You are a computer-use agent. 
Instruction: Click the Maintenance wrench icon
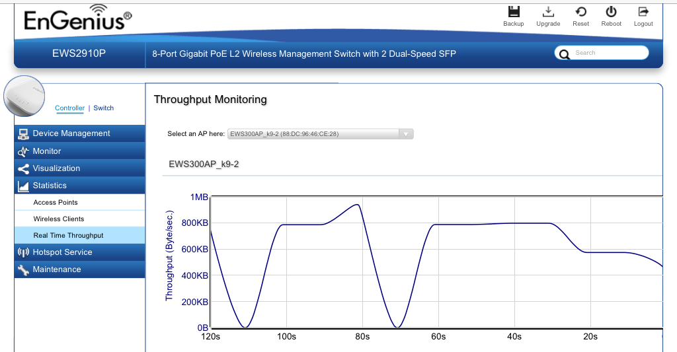(x=23, y=269)
